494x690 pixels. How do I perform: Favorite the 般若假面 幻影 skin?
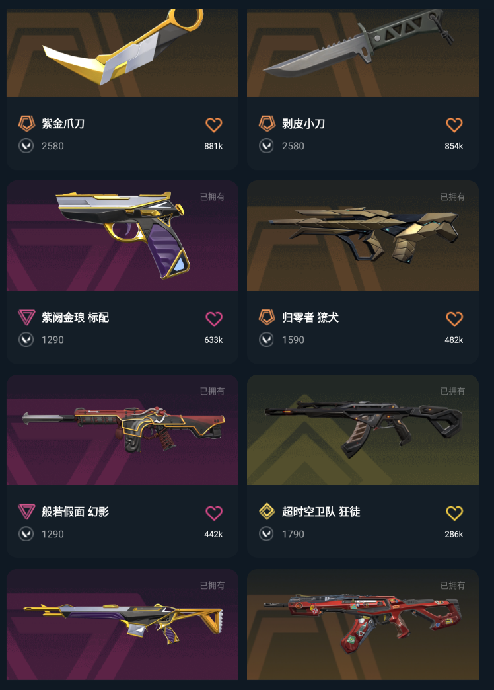[x=214, y=513]
